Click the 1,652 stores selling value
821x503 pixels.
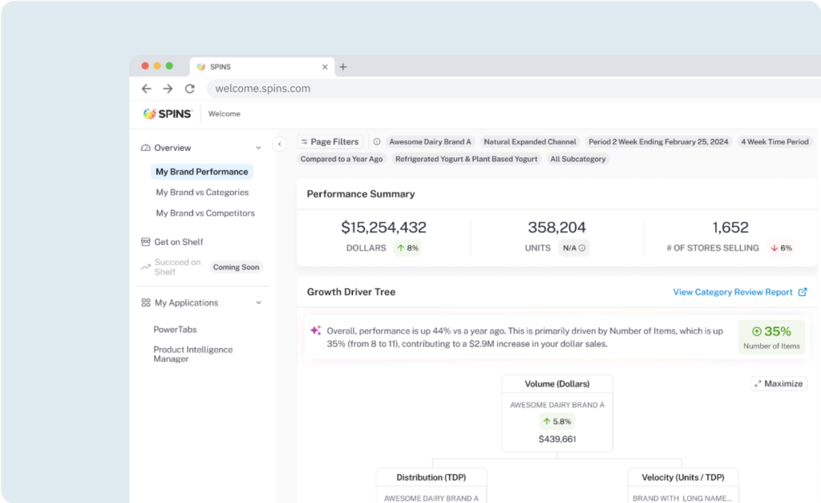tap(730, 227)
